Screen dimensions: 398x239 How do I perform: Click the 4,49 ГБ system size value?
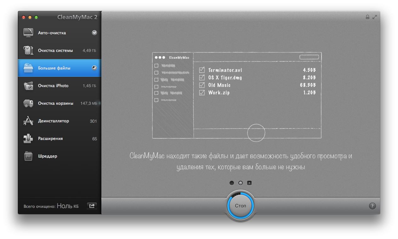click(89, 50)
